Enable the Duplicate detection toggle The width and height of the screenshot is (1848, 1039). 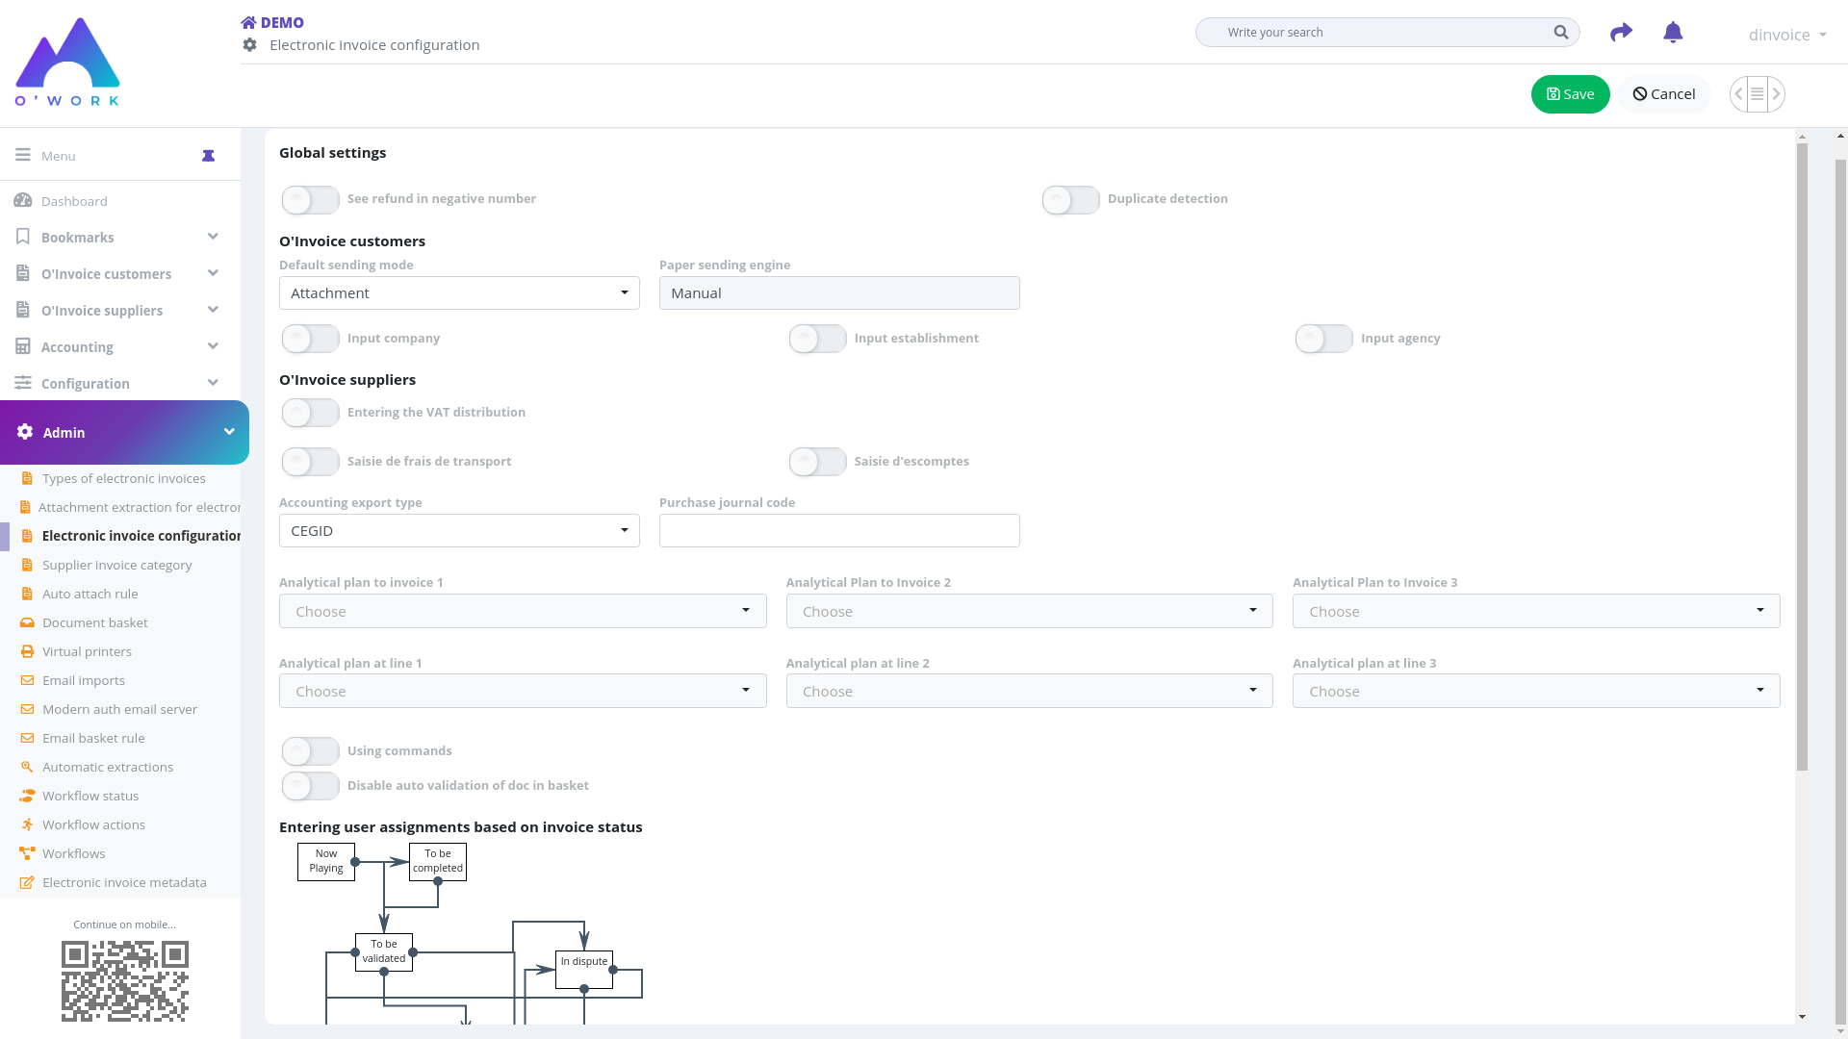pos(1070,199)
